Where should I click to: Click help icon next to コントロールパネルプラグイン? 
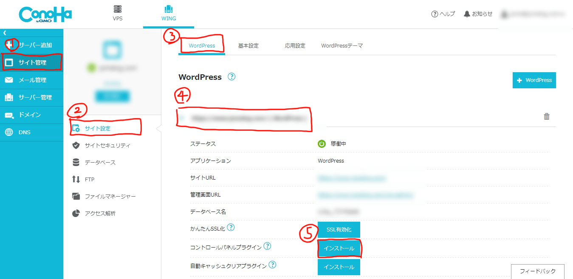[268, 246]
